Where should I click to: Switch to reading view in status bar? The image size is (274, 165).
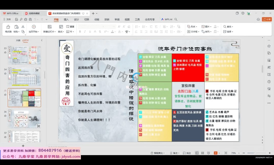click(x=208, y=153)
